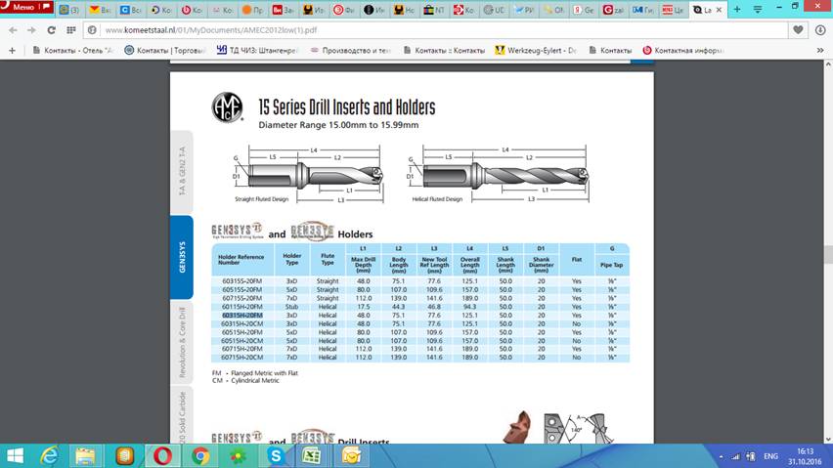Viewport: 833px width, 468px height.
Task: Open the downloads icon
Action: (x=820, y=30)
